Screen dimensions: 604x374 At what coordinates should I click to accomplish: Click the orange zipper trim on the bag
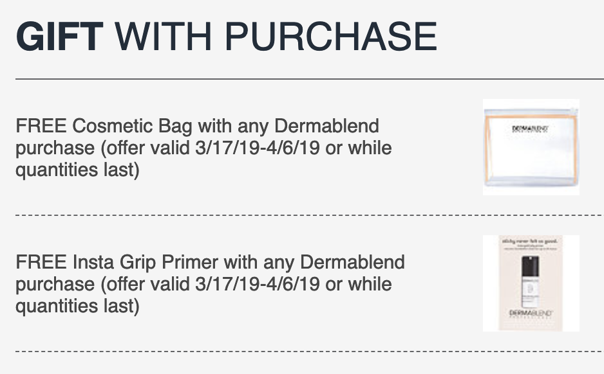tap(531, 116)
